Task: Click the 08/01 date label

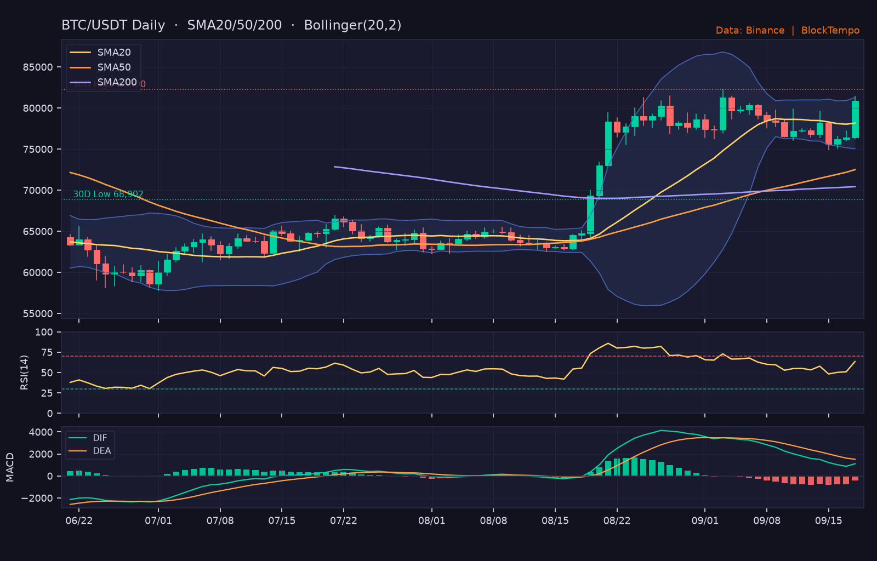Action: pyautogui.click(x=431, y=520)
